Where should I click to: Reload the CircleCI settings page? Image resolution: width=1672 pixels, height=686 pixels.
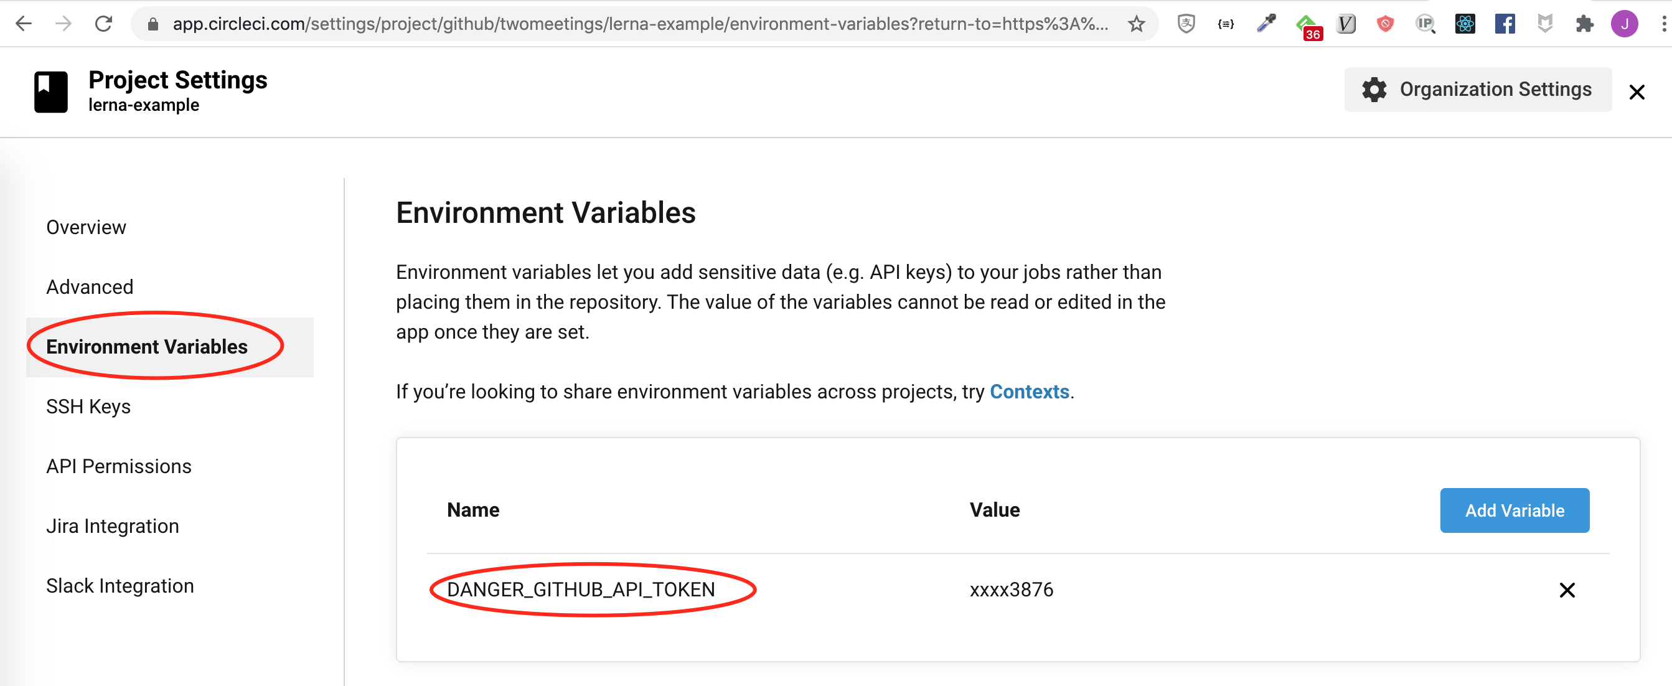click(104, 24)
